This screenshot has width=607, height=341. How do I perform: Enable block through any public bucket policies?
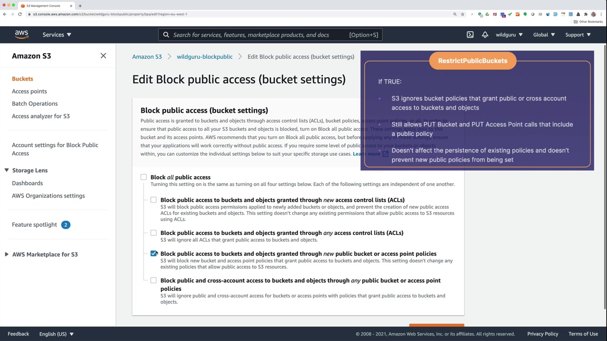coord(154,280)
